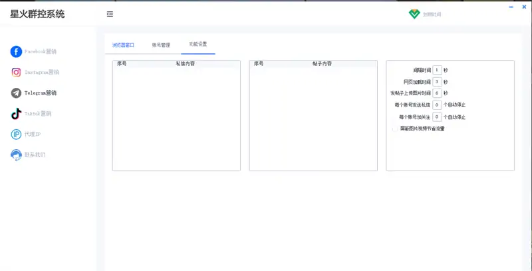Screen dimensions: 532x271
Task: Focus the 间隔时间 seconds input
Action: [x=437, y=71]
